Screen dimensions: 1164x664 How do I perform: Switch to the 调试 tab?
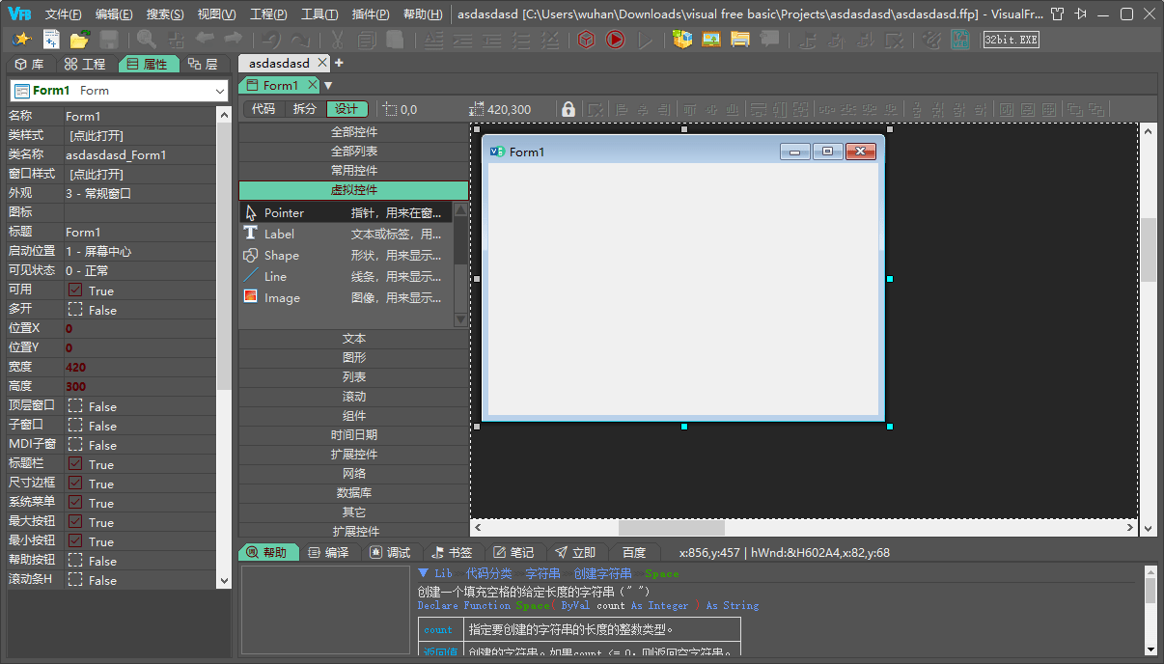click(x=390, y=552)
